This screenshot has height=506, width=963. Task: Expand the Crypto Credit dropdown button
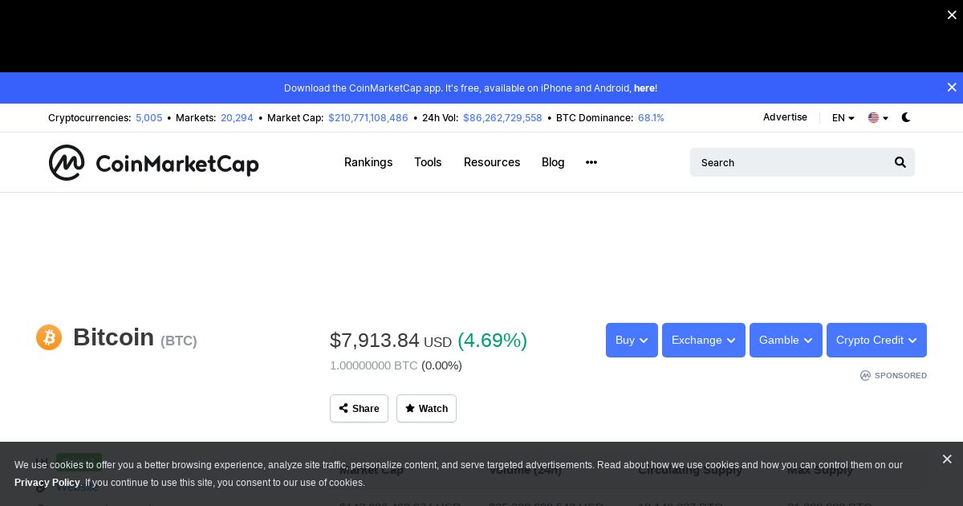pyautogui.click(x=876, y=340)
